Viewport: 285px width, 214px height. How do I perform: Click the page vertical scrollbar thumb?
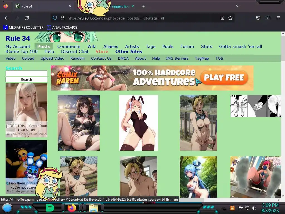click(283, 48)
